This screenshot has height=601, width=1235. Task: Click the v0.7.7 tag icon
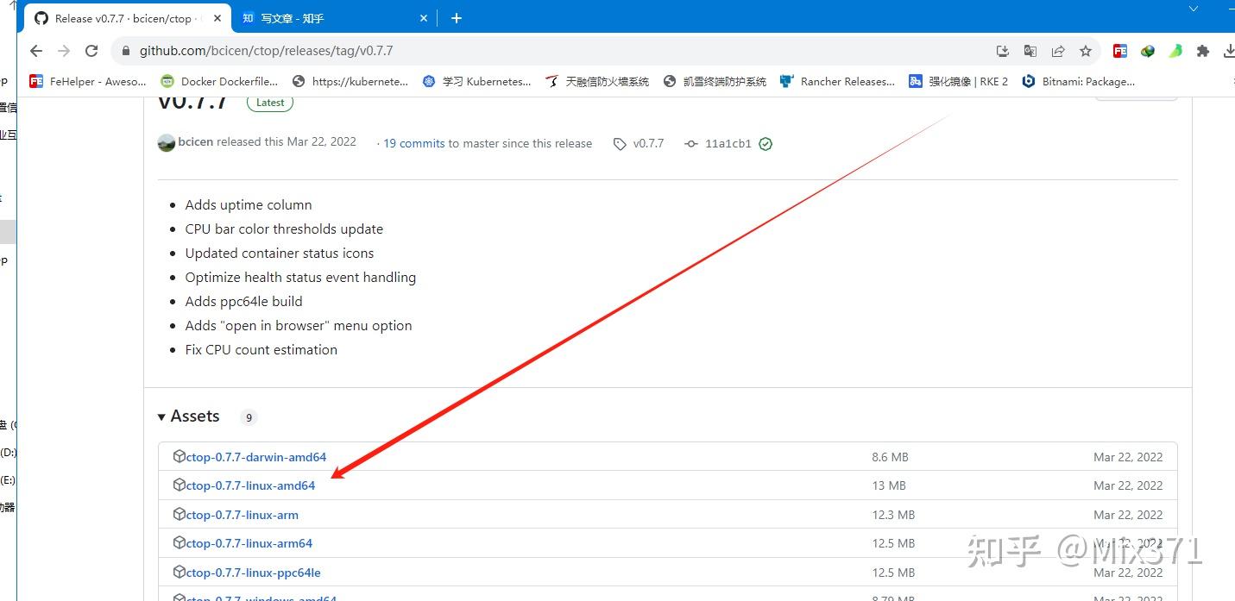(x=620, y=144)
